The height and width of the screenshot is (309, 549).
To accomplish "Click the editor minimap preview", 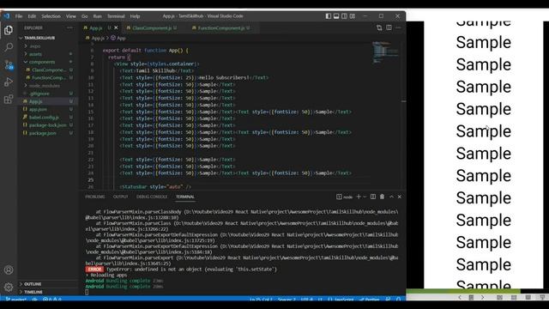I will [385, 52].
